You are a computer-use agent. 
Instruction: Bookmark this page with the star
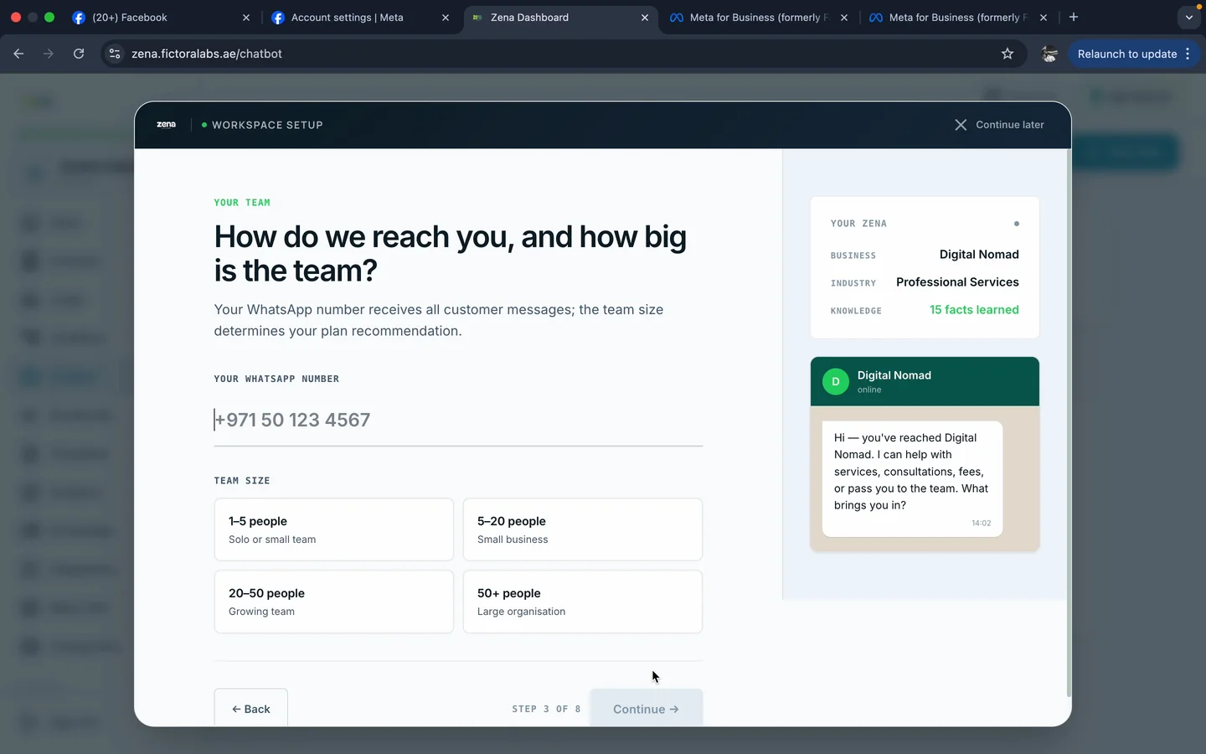click(1008, 54)
